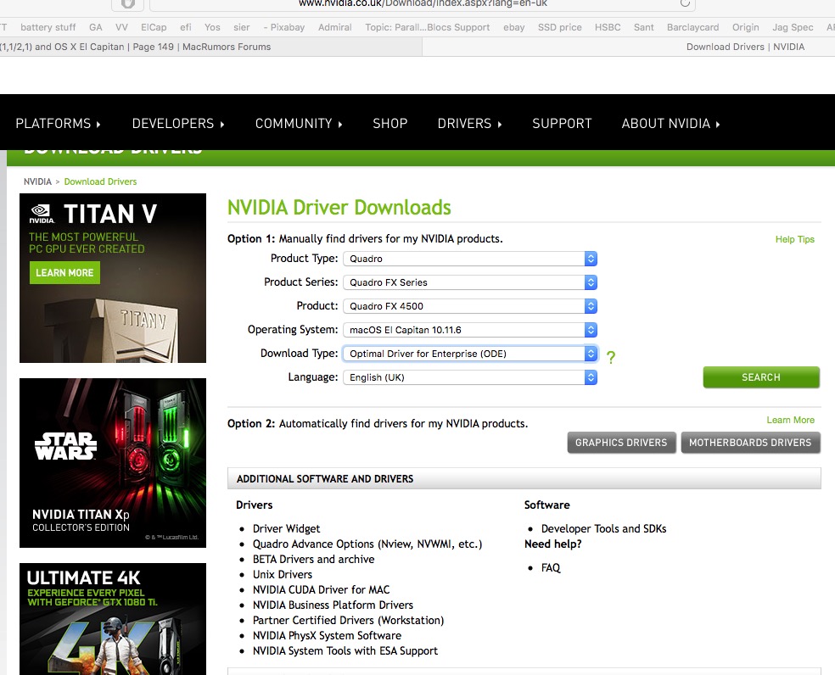This screenshot has width=835, height=675.
Task: Open the GA bookmark
Action: [96, 27]
